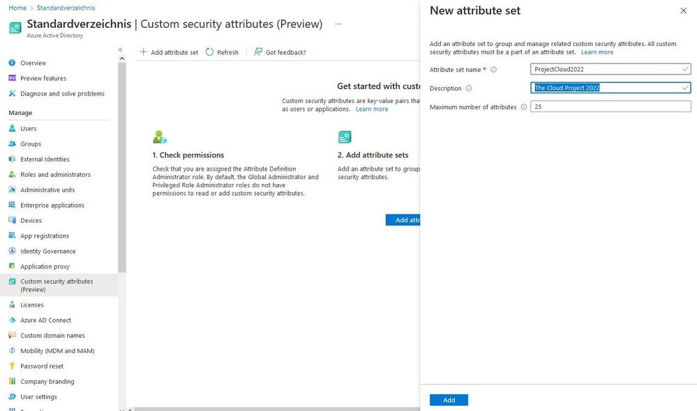Click the Password reset key icon
The width and height of the screenshot is (697, 411).
pyautogui.click(x=12, y=366)
